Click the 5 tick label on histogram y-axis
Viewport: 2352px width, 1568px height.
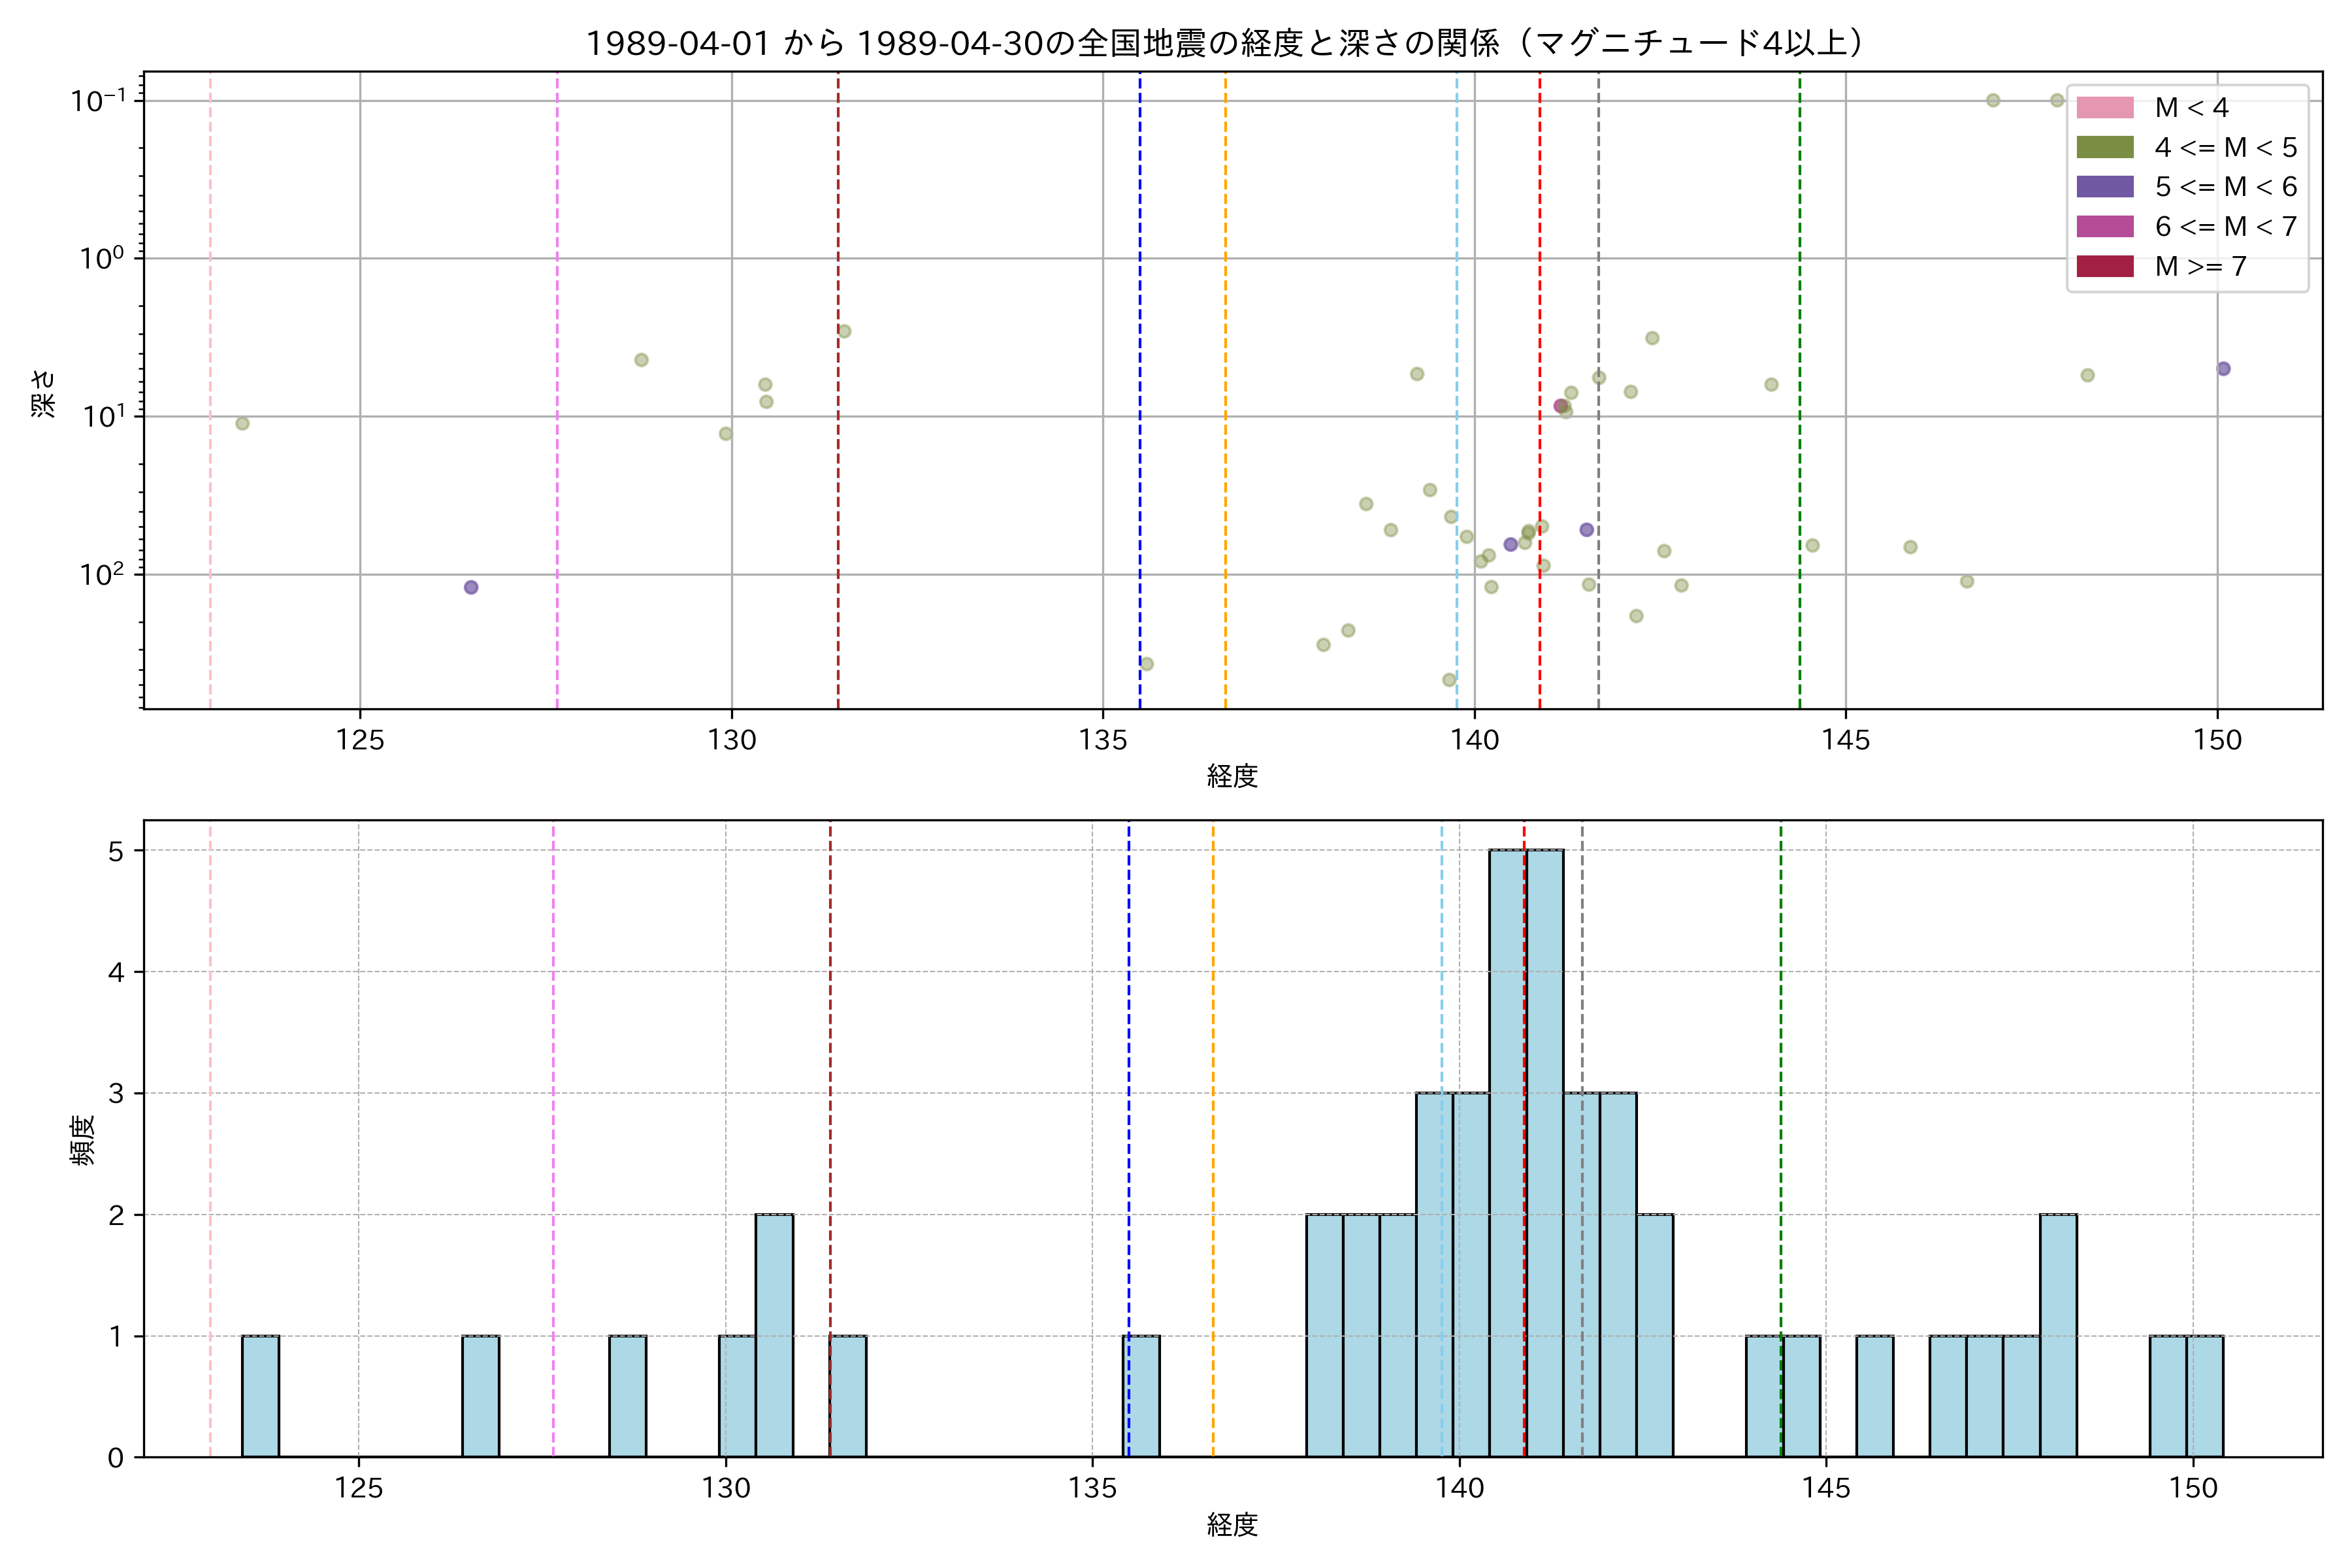tap(116, 851)
